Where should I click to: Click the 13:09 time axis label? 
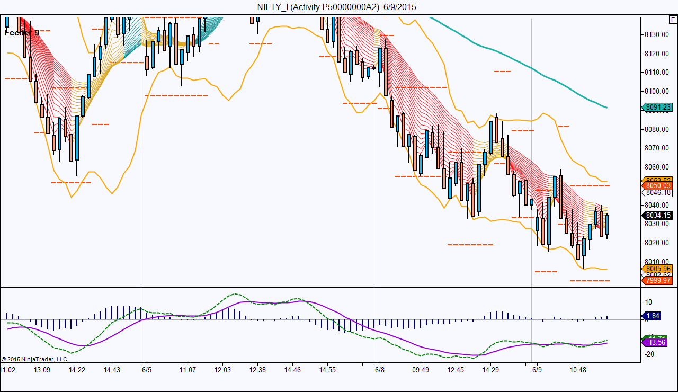coord(42,370)
